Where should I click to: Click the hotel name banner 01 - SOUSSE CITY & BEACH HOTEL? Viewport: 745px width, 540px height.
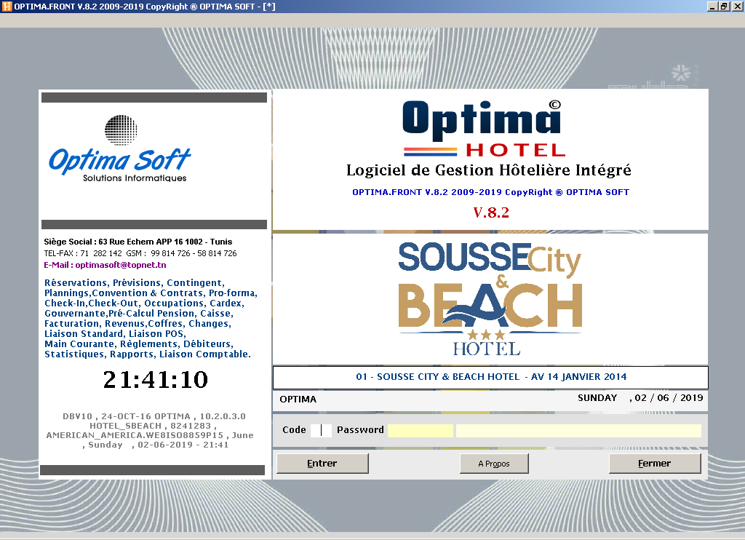490,378
